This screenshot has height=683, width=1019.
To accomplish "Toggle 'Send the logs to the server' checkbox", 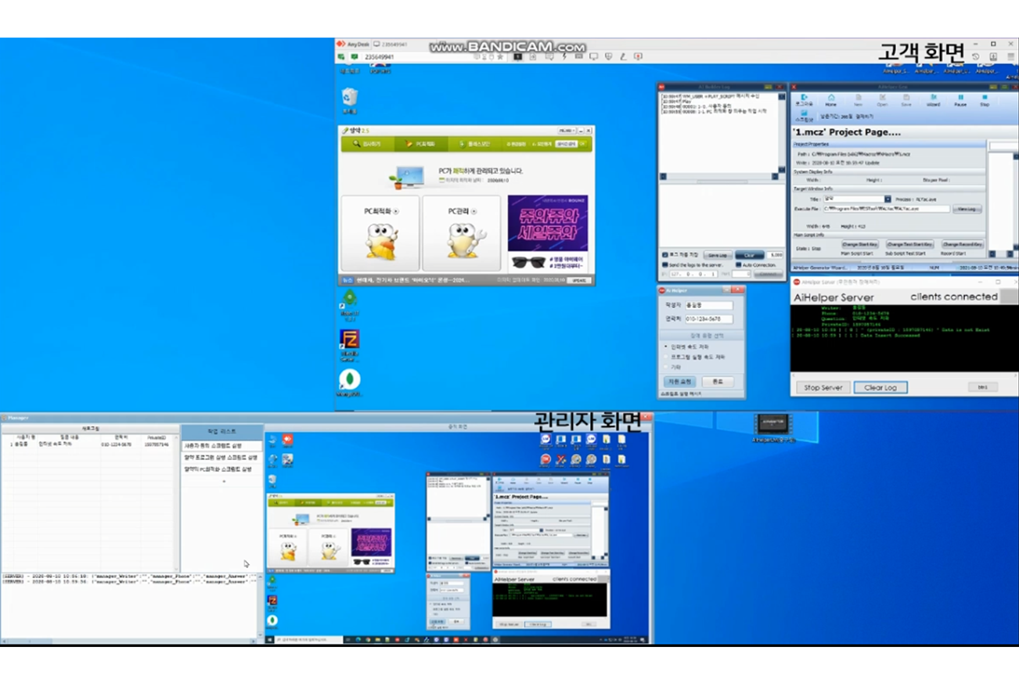I will tap(665, 265).
